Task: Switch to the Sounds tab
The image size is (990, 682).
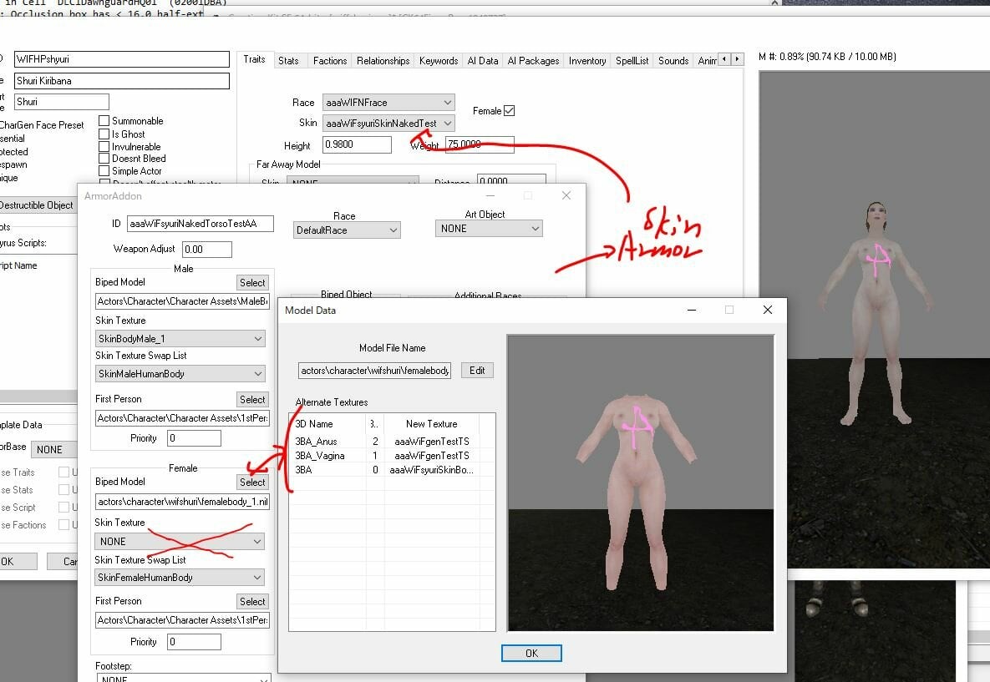Action: pyautogui.click(x=673, y=61)
